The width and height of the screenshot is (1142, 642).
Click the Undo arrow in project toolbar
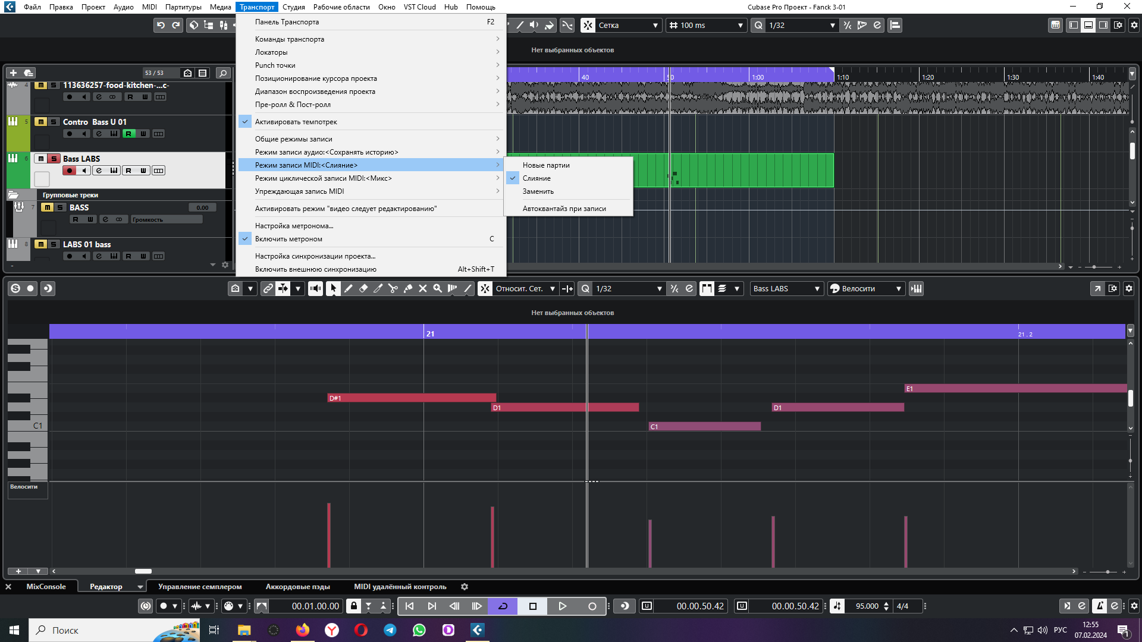pos(161,25)
